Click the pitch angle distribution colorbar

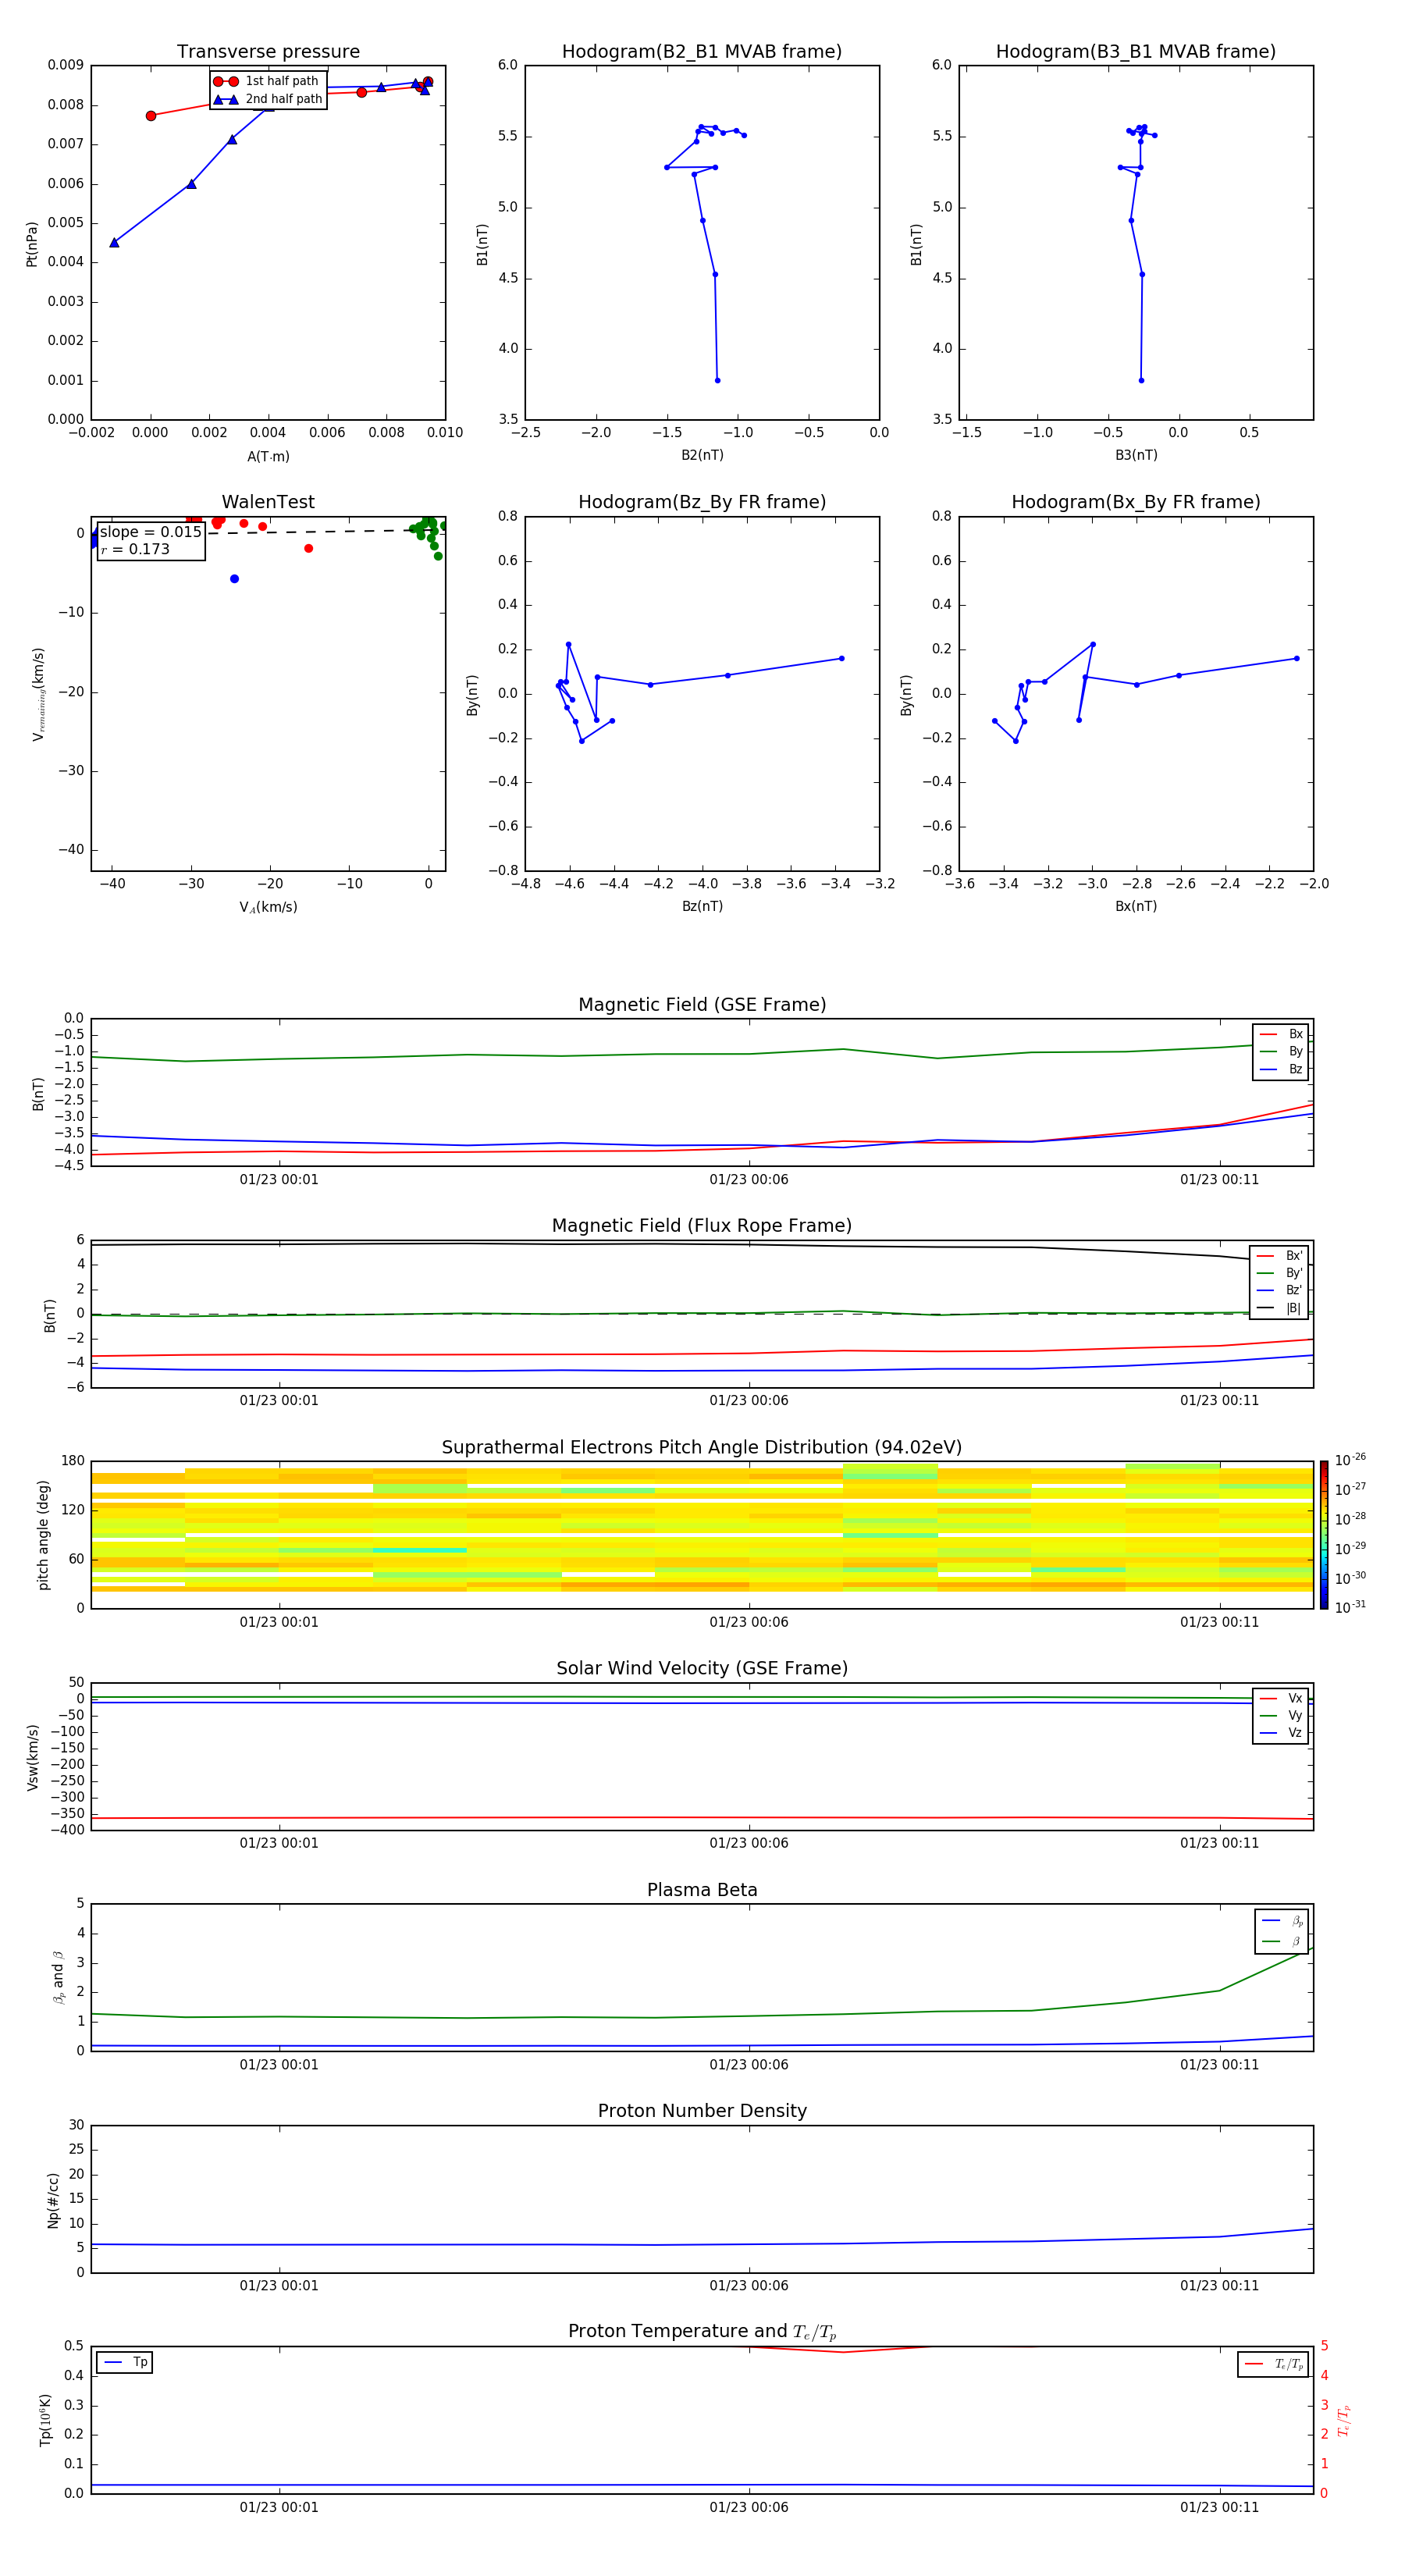pyautogui.click(x=1324, y=1535)
